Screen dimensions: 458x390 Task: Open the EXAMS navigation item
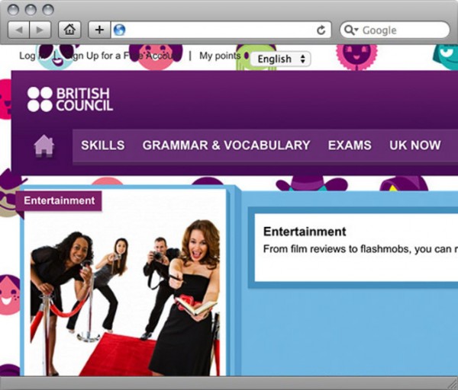point(350,145)
